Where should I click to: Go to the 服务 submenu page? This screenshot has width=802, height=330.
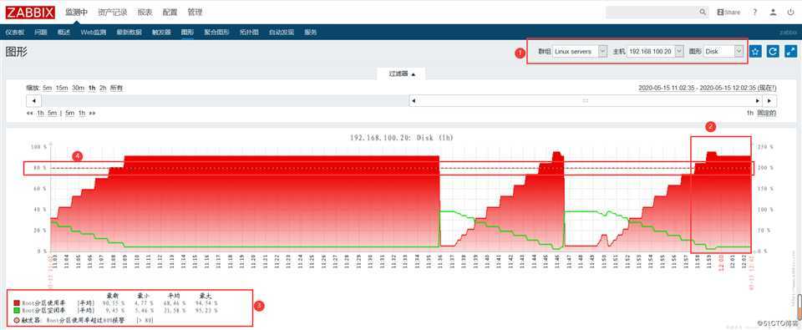311,33
